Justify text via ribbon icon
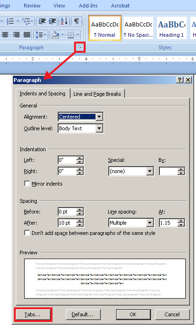This screenshot has height=327, width=196. [26, 34]
